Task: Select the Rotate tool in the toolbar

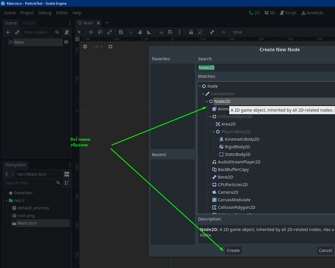Action: click(100, 32)
